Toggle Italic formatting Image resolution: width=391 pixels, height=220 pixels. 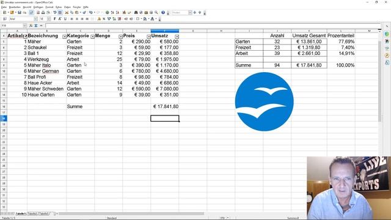(60, 19)
